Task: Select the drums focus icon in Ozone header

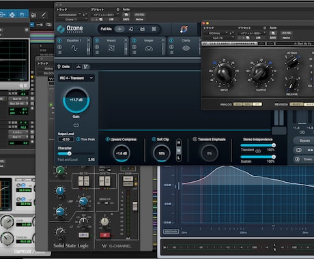Action: tap(143, 29)
